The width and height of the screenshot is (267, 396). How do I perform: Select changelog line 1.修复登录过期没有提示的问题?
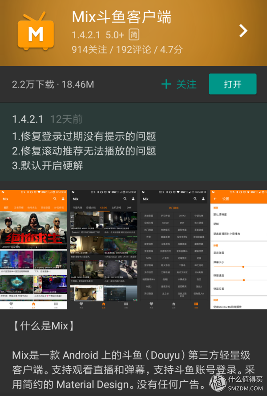(84, 136)
